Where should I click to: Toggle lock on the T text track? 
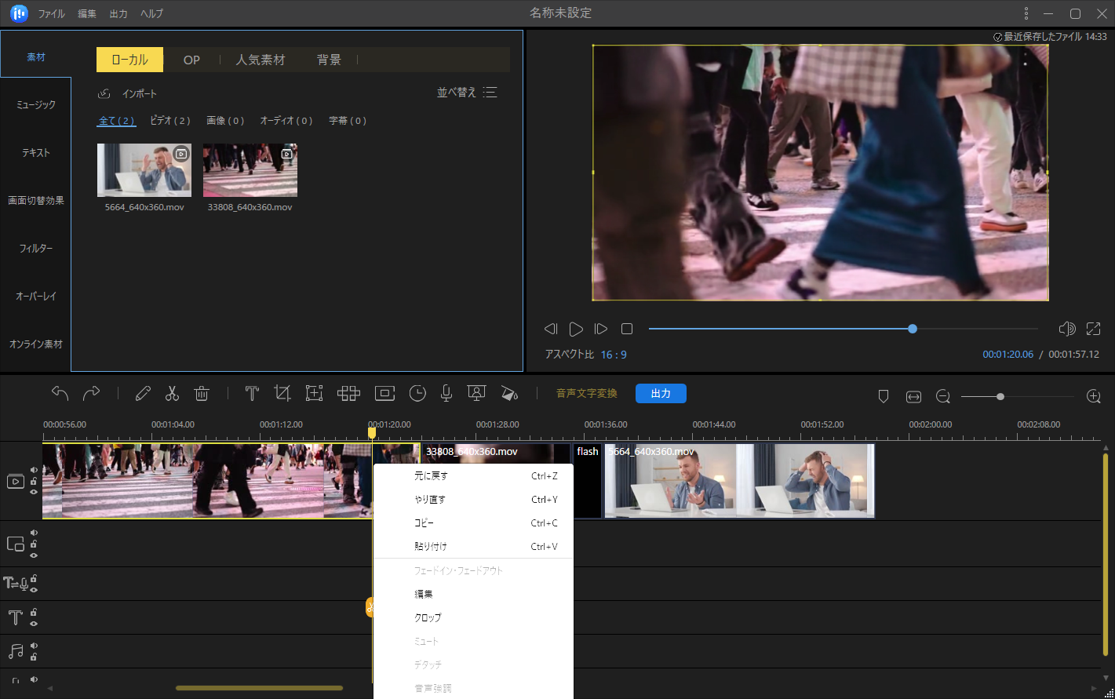(x=34, y=612)
